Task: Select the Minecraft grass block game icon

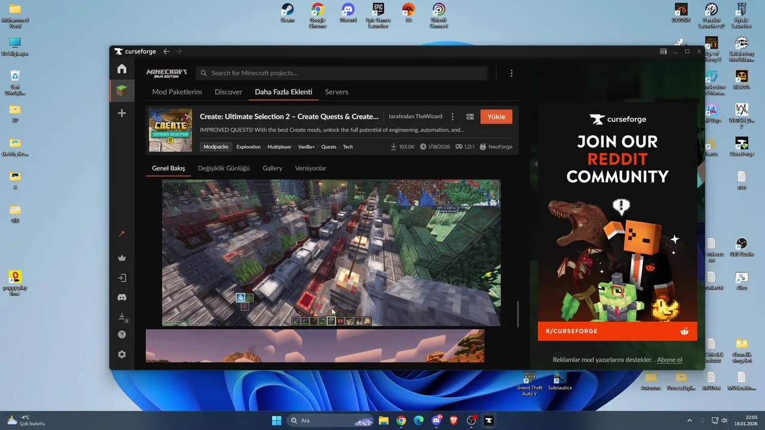Action: [x=122, y=91]
